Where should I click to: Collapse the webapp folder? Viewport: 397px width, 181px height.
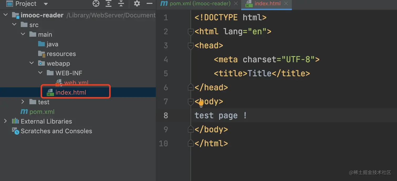32,63
